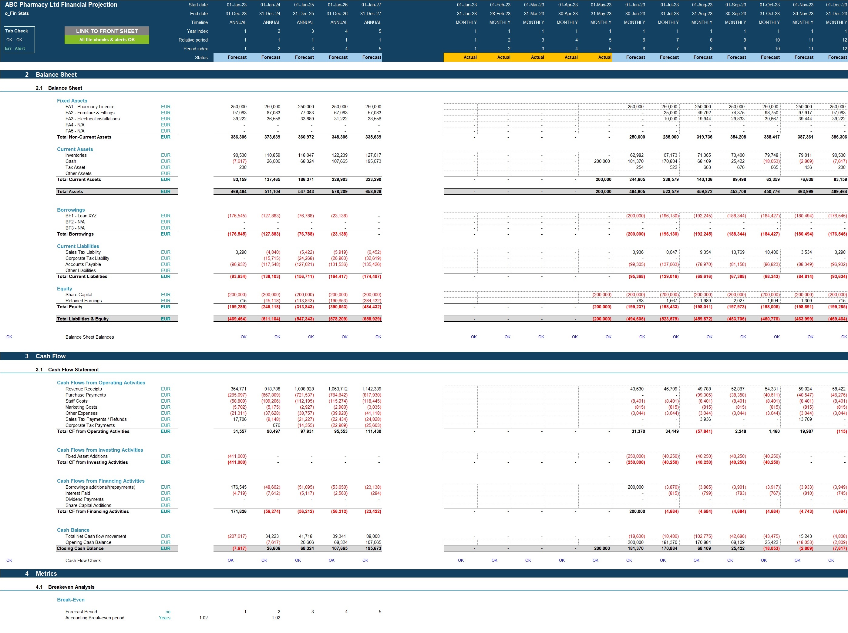The width and height of the screenshot is (848, 633).
Task: Click the Revenue Receipts row label
Action: [84, 389]
